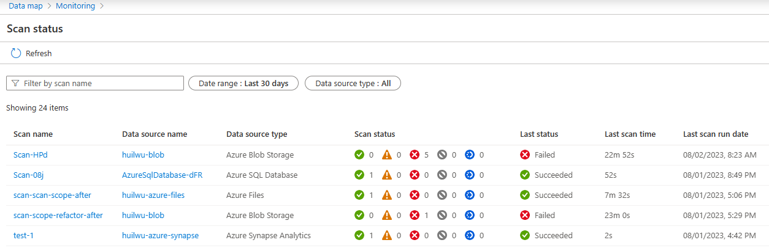Click the filter funnel icon in search box
Image resolution: width=769 pixels, height=248 pixels.
[15, 83]
